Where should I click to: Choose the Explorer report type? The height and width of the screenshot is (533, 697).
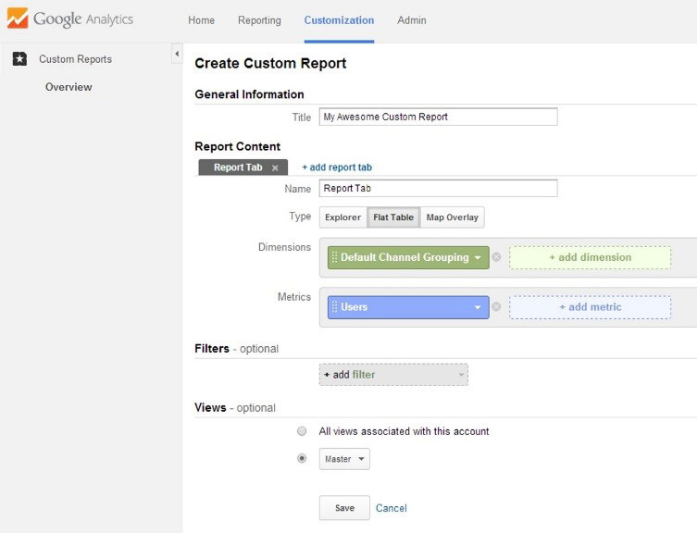(342, 217)
